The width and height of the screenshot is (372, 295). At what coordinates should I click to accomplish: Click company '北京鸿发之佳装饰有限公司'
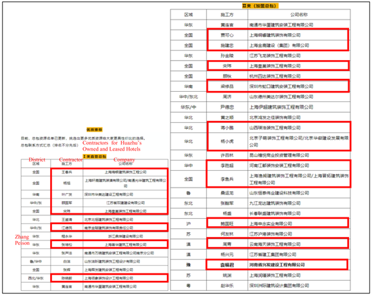point(275,117)
